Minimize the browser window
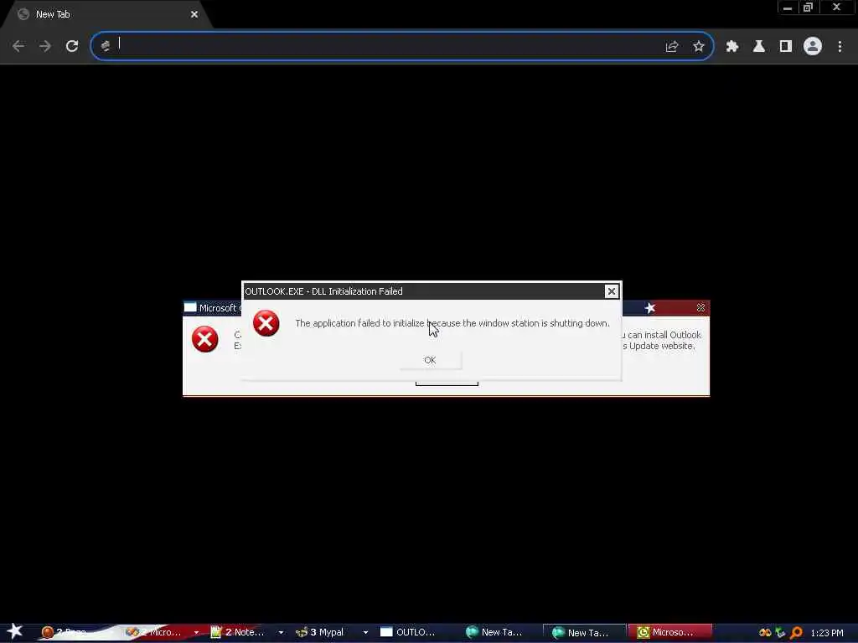858x643 pixels. point(787,8)
